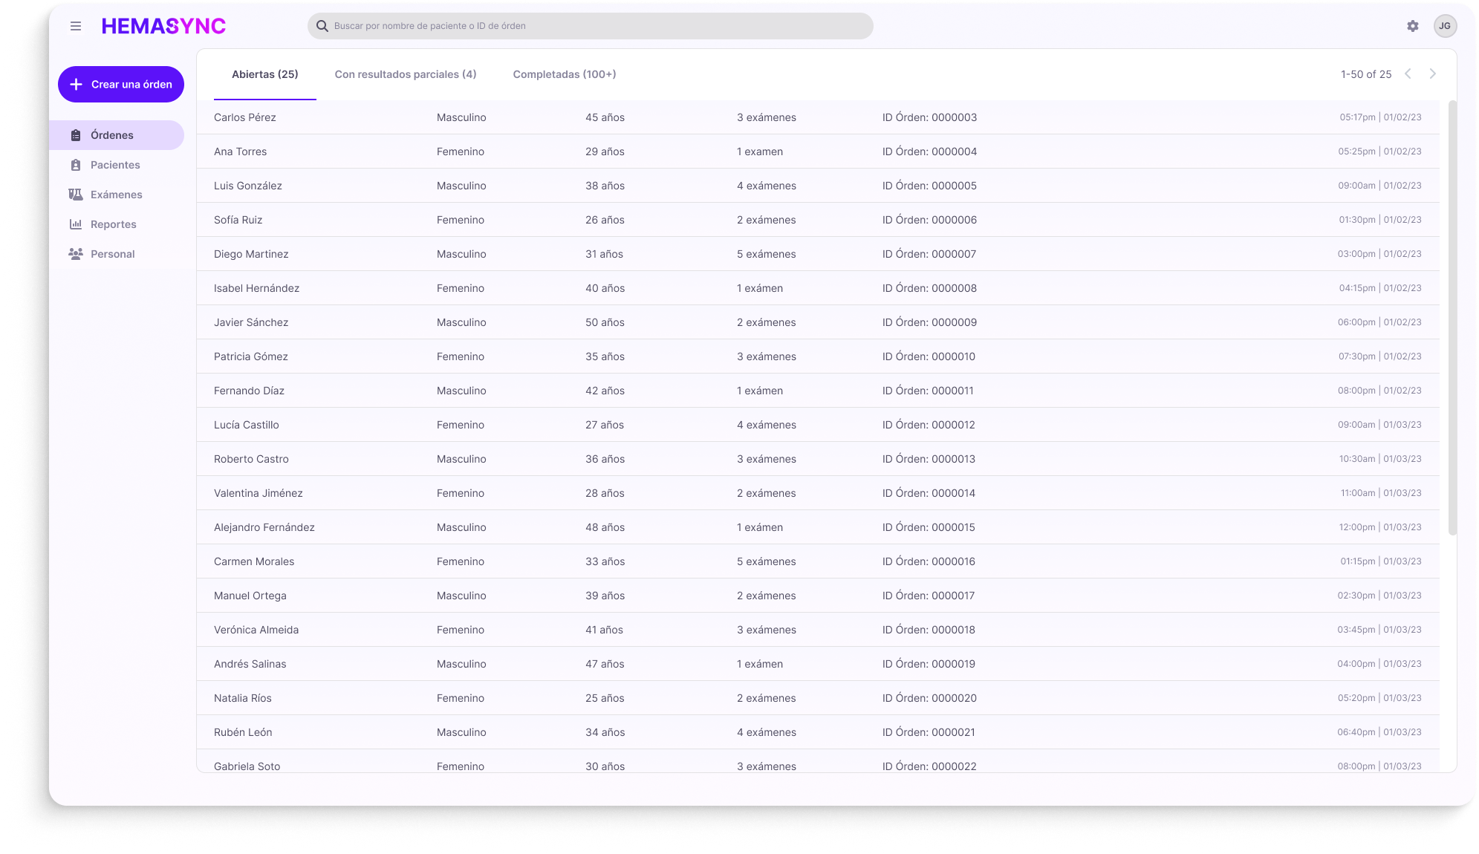This screenshot has height=854, width=1479.
Task: Open the hamburger menu icon
Action: coord(76,26)
